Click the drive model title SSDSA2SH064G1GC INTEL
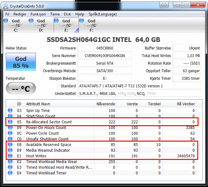Image resolution: width=208 pixels, height=187 pixels. [x=89, y=40]
